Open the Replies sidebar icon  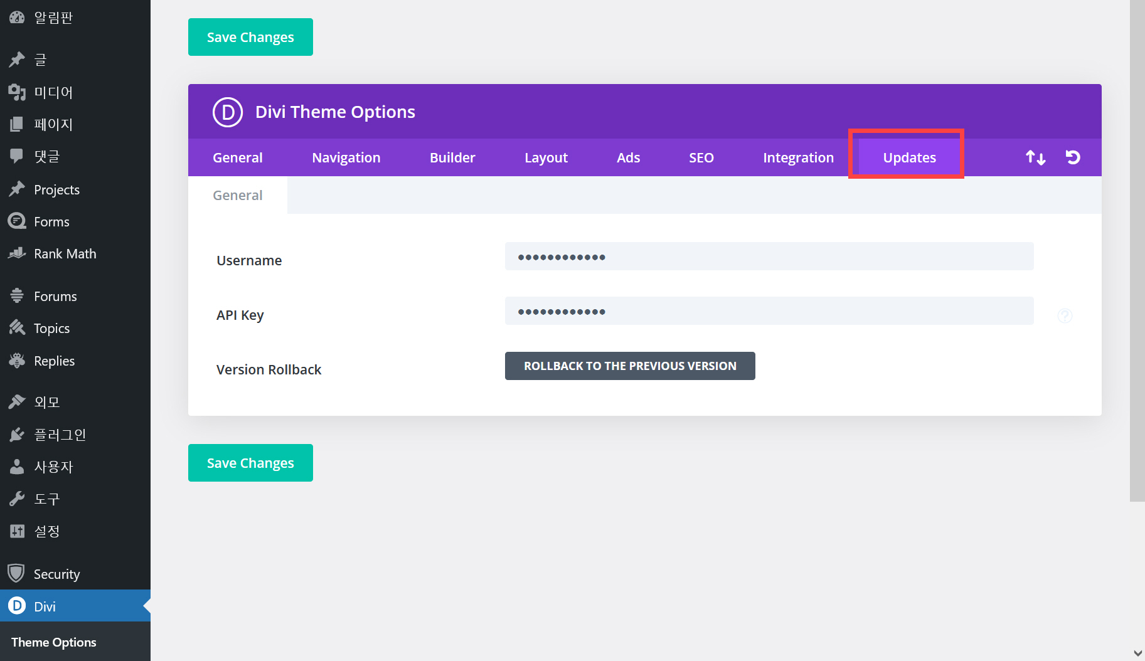pyautogui.click(x=17, y=361)
